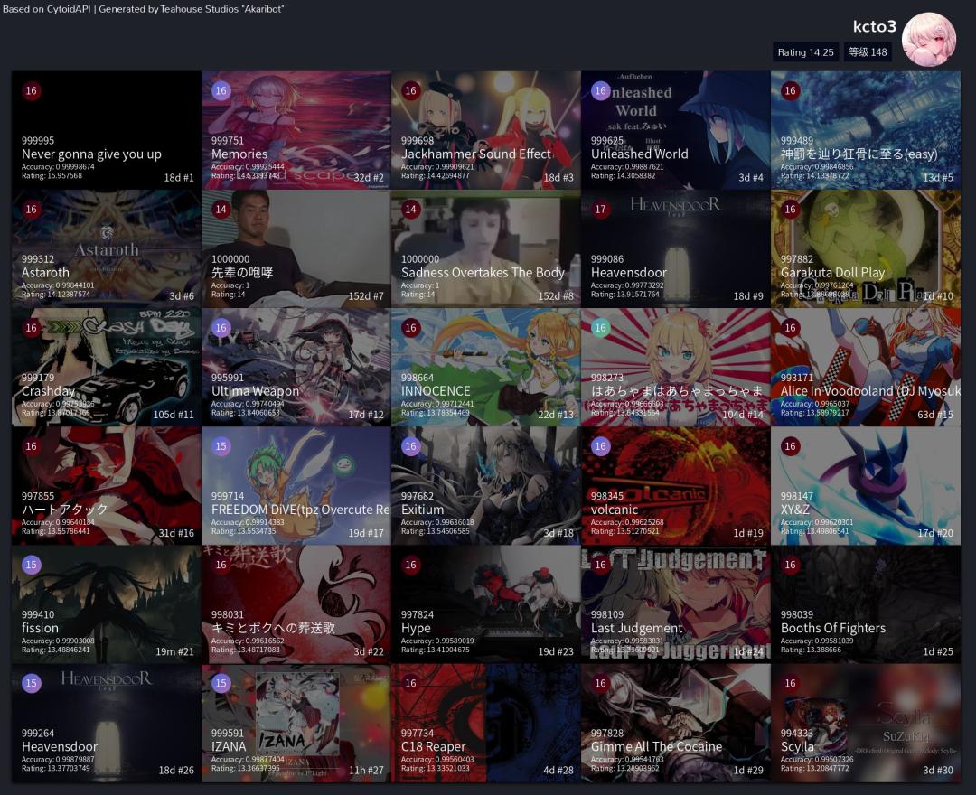Image resolution: width=976 pixels, height=795 pixels.
Task: Click the purple 15 badge on fission
Action: [x=31, y=565]
